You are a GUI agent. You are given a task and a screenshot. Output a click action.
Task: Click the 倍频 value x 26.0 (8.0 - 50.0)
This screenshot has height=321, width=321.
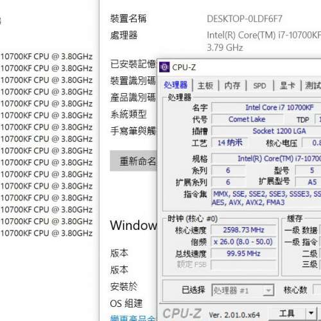point(243,242)
